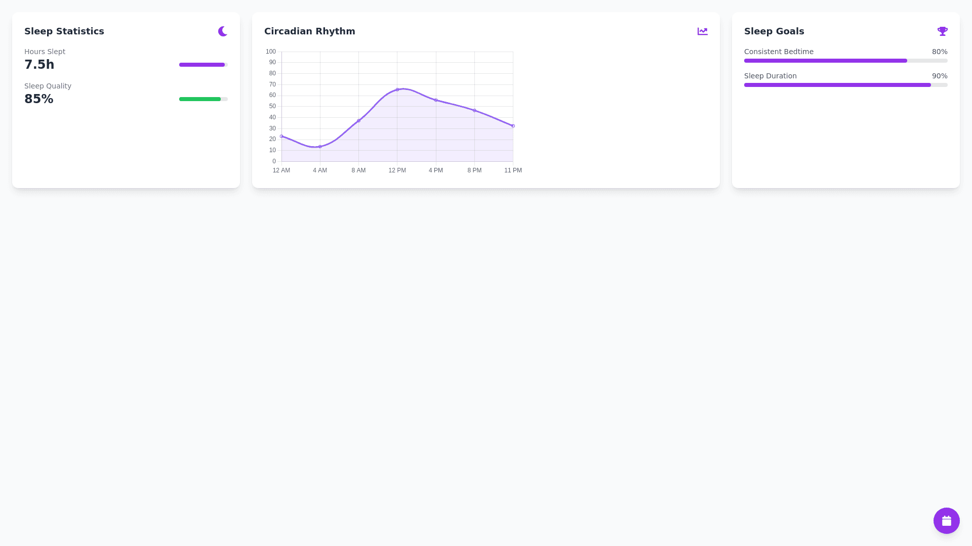This screenshot has width=972, height=546.
Task: Click the moon icon in Sleep Statistics
Action: [223, 31]
